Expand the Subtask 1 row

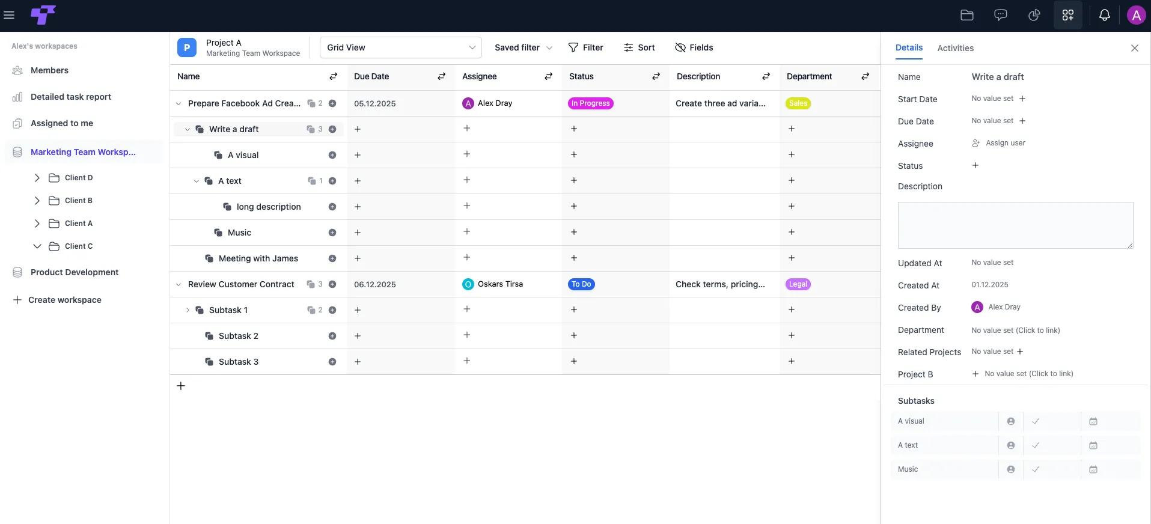tap(188, 310)
